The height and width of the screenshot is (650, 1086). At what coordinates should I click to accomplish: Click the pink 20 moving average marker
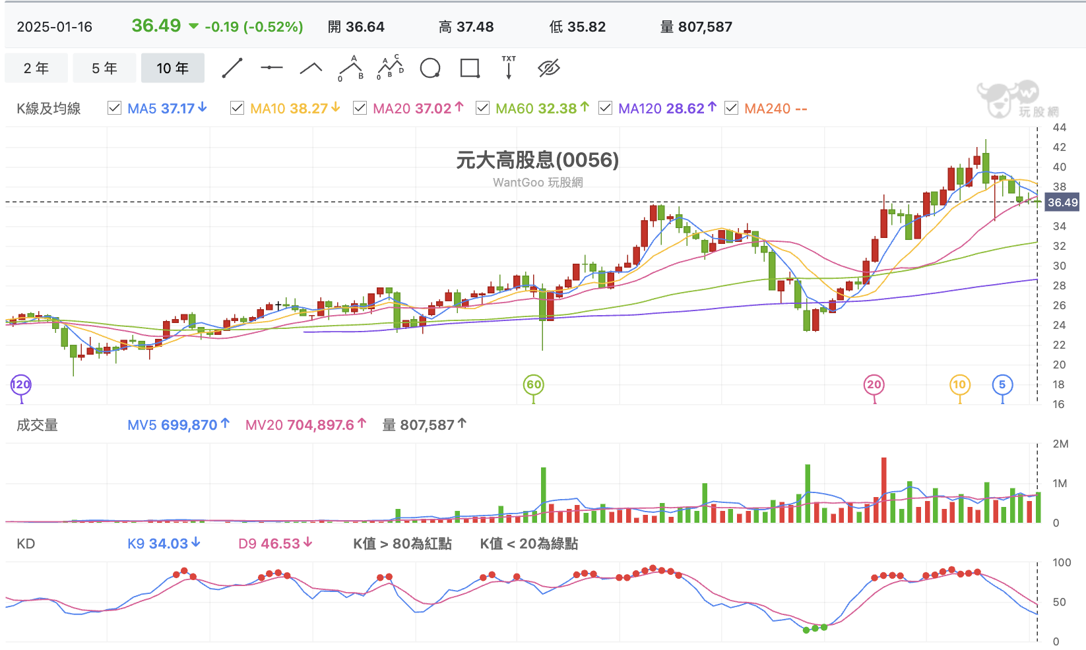coord(874,385)
